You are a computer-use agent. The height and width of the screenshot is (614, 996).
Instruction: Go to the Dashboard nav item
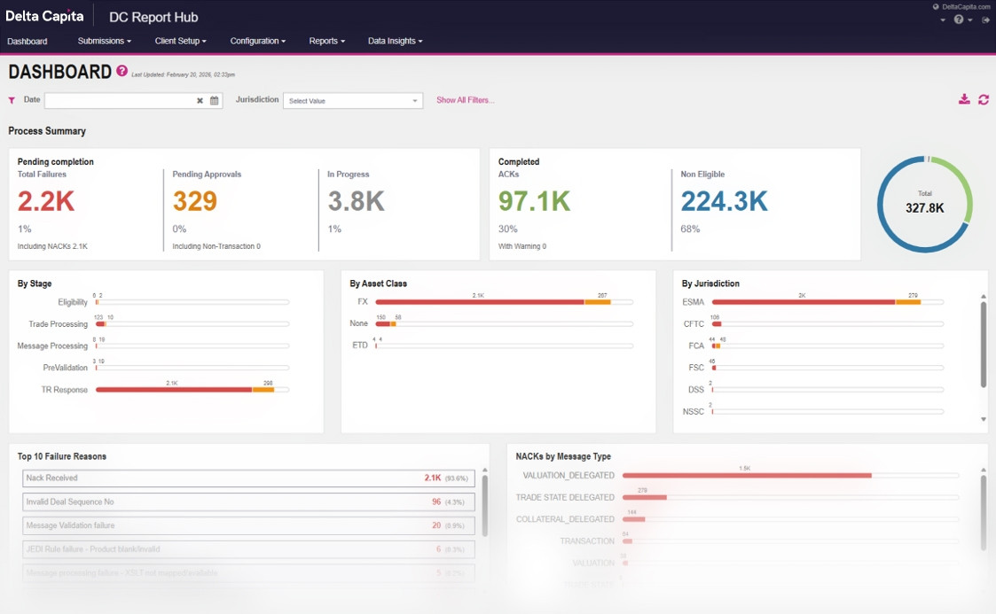tap(27, 41)
